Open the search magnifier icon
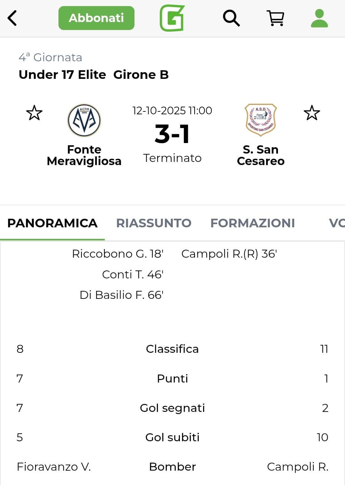The height and width of the screenshot is (485, 345). pyautogui.click(x=231, y=18)
